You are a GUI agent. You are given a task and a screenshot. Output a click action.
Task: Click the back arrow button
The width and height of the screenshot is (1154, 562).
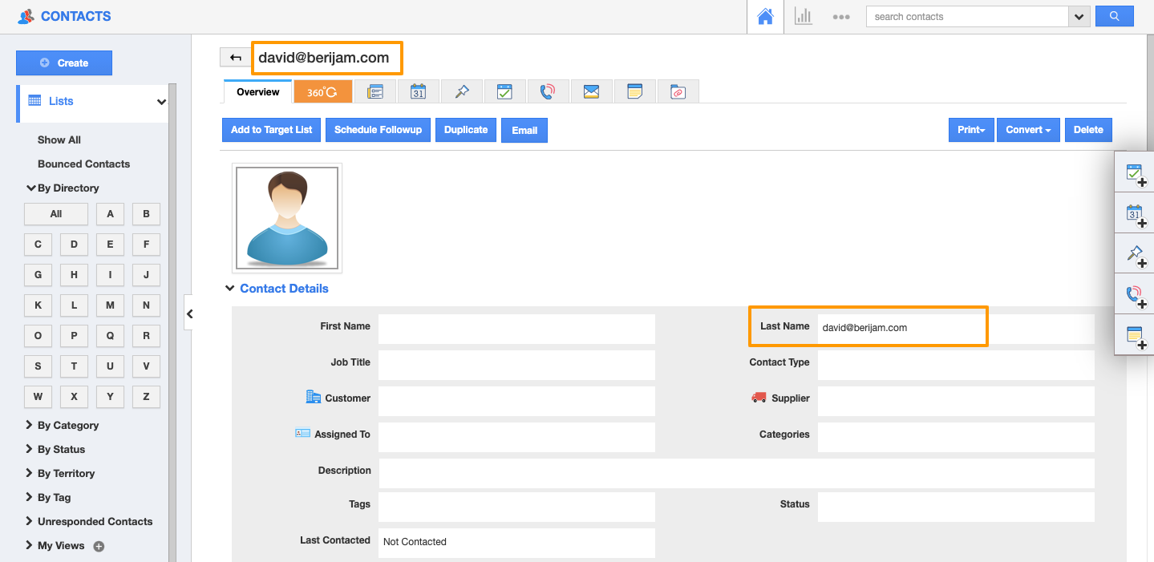click(235, 58)
